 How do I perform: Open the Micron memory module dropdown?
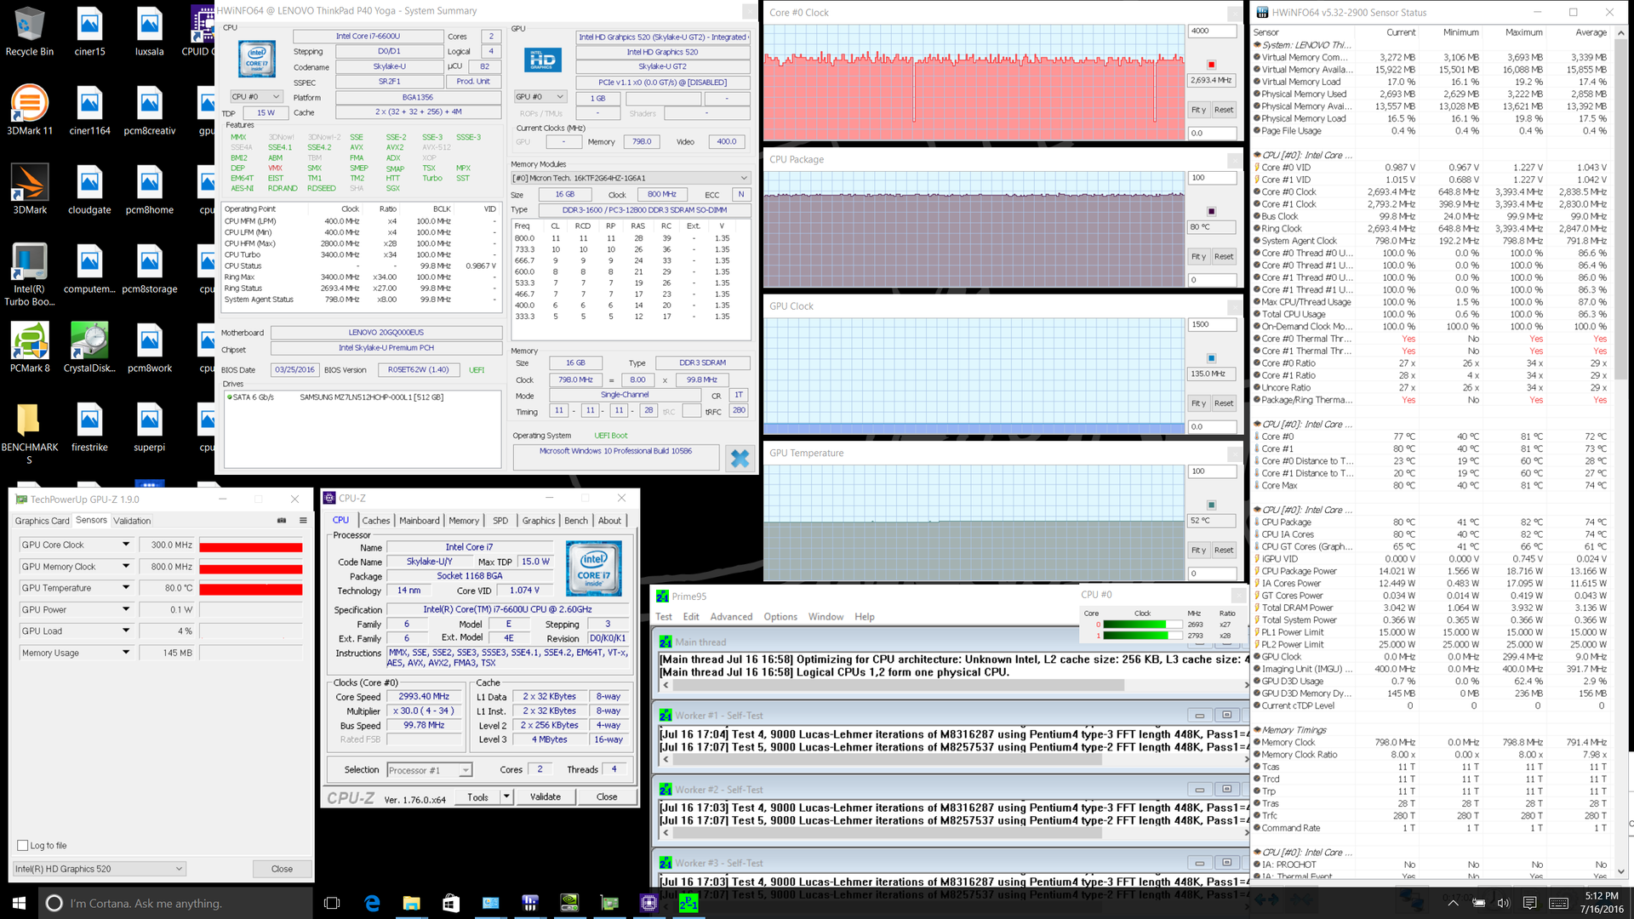coord(630,178)
